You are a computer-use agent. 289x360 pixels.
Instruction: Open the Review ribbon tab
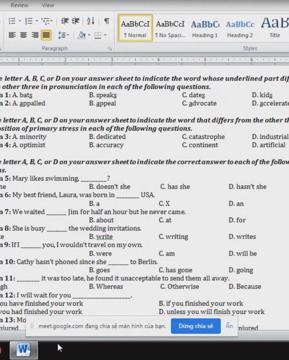click(19, 5)
